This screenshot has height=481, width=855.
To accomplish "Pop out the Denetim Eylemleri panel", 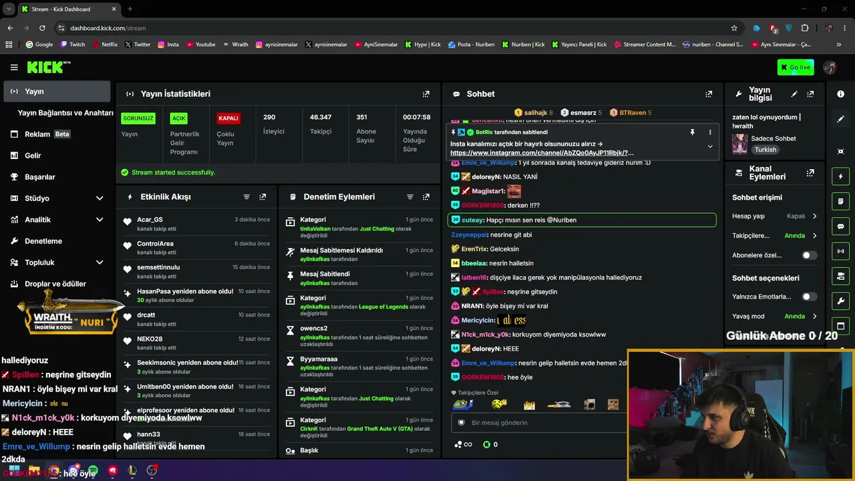I will [426, 197].
